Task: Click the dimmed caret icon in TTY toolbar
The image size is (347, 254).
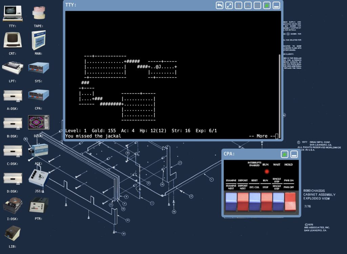Action: pos(248,5)
